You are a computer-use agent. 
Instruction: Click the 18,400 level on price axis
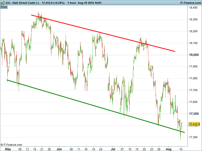pyautogui.click(x=194, y=8)
